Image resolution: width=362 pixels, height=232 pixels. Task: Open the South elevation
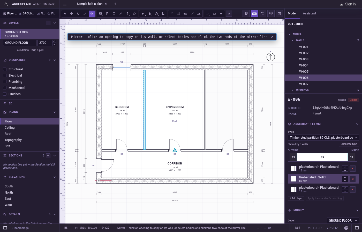tap(30, 186)
